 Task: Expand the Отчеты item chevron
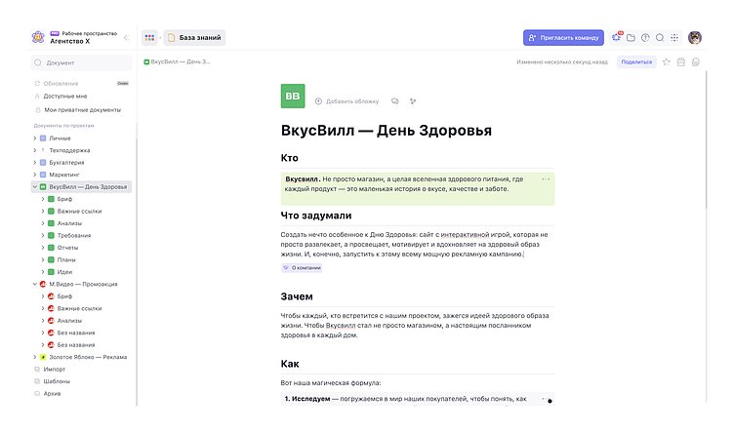pyautogui.click(x=43, y=248)
